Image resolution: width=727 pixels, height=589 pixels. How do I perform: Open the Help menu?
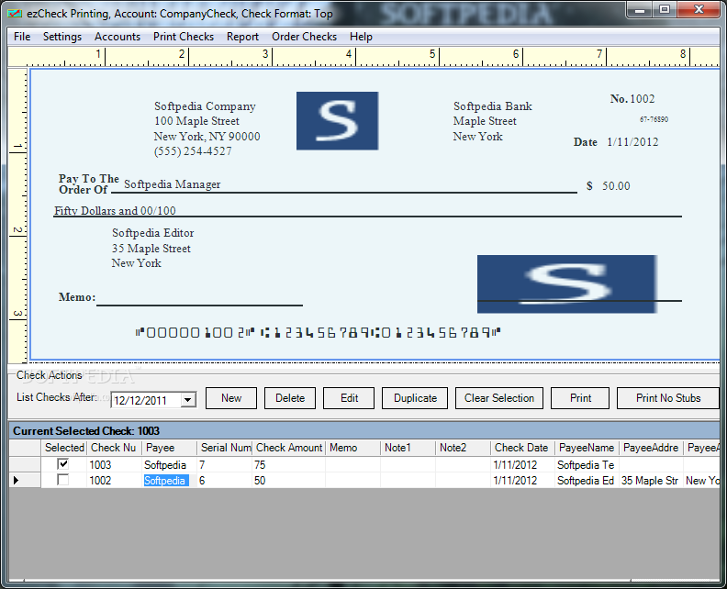[361, 37]
